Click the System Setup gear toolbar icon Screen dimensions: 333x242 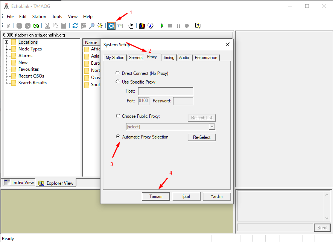pyautogui.click(x=111, y=26)
